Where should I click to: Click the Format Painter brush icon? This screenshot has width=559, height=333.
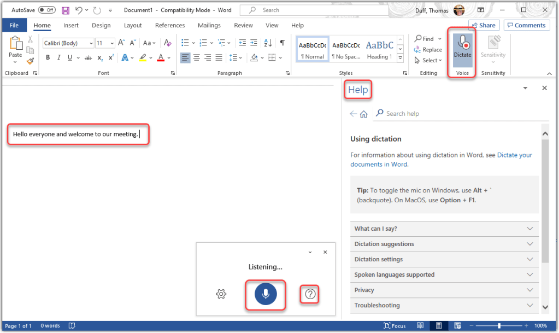click(30, 61)
